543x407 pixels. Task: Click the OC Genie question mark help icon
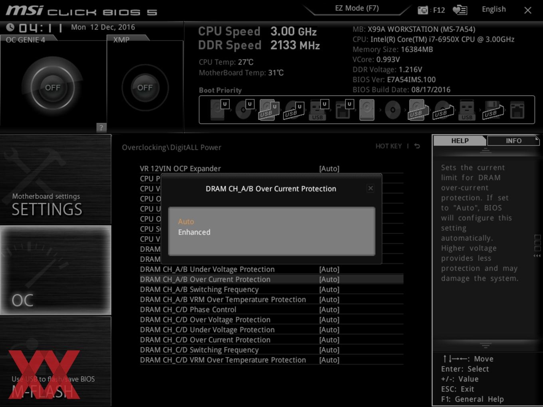101,127
